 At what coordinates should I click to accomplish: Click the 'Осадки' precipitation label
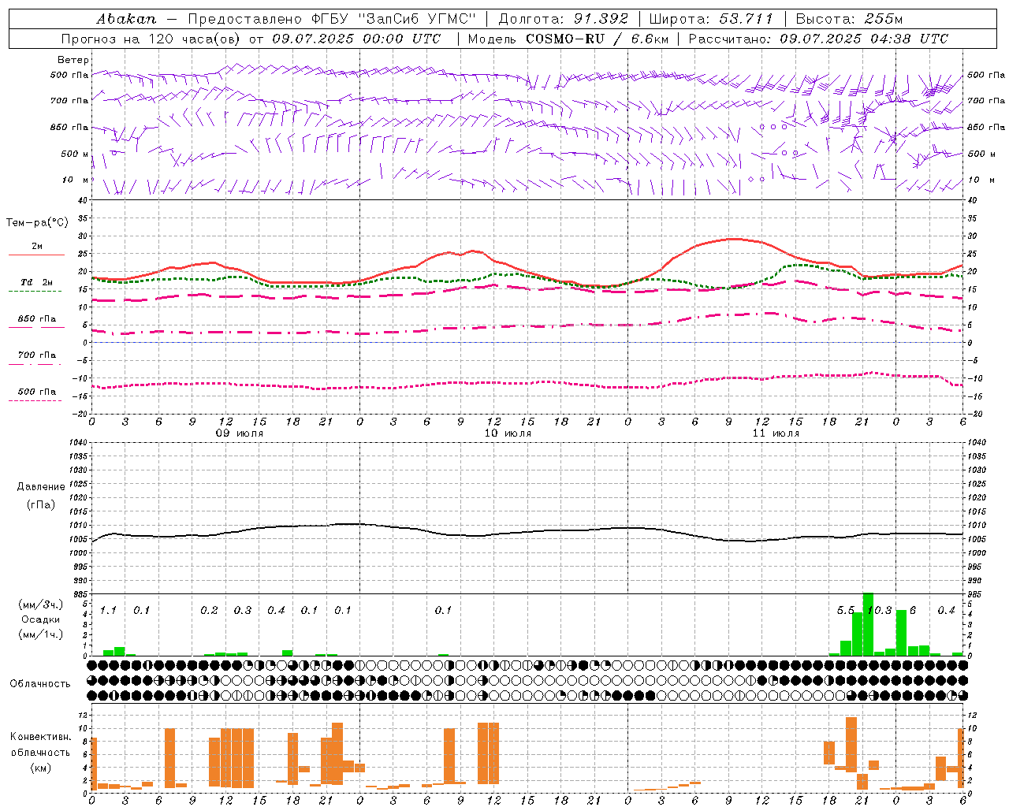[41, 619]
